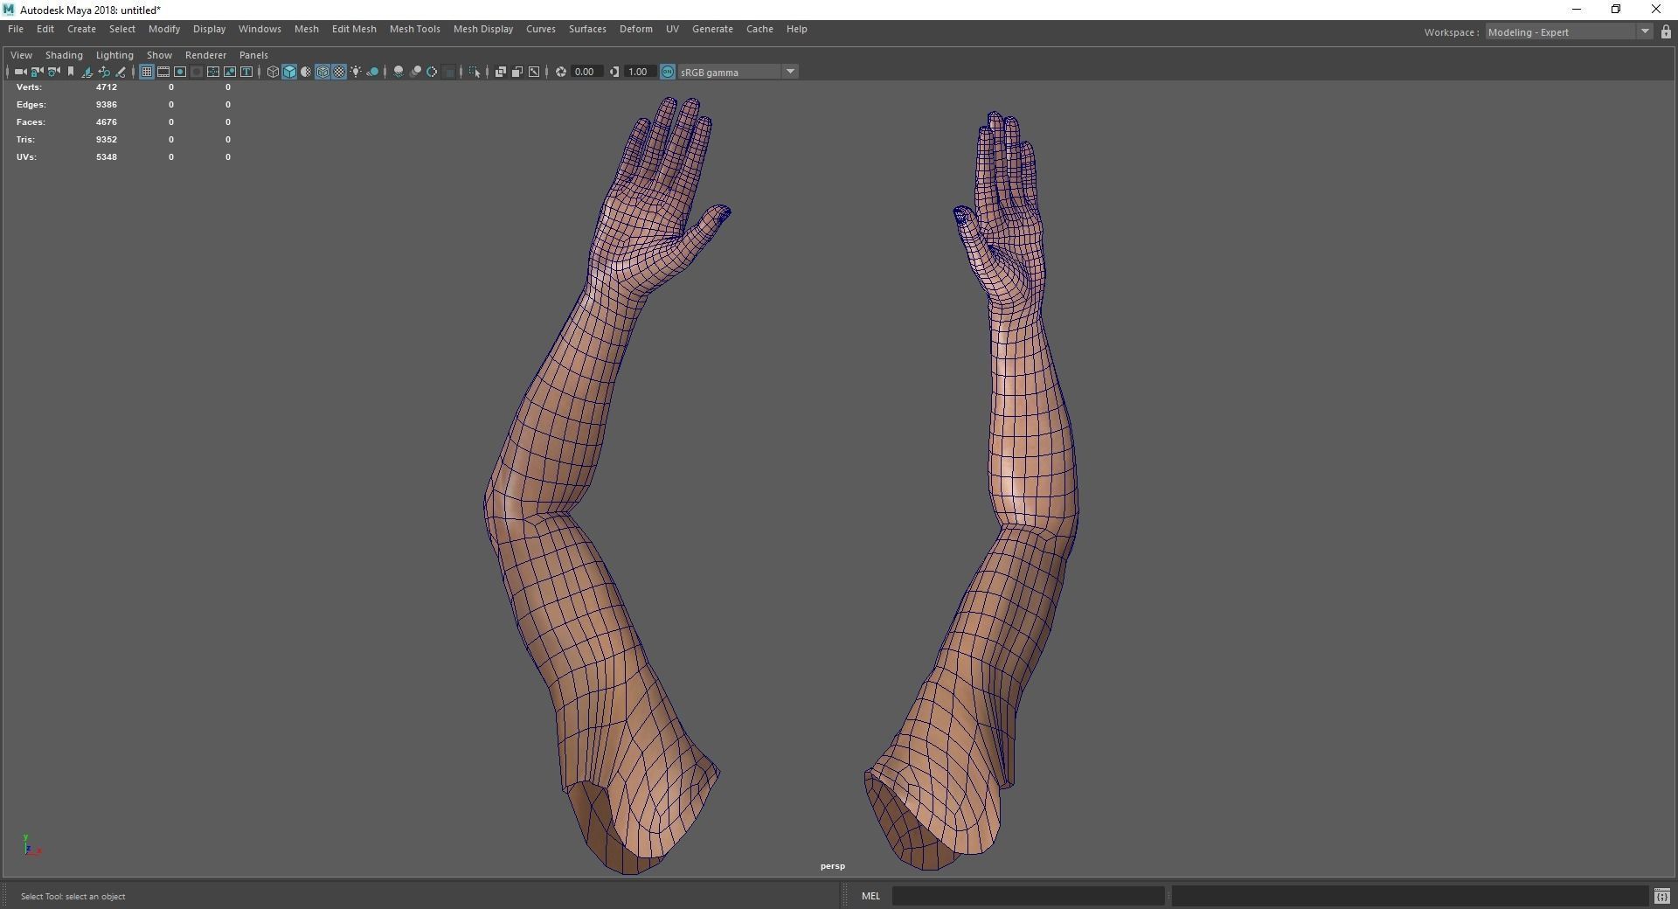Click the workspace lock icon
The height and width of the screenshot is (909, 1678).
[x=1666, y=32]
